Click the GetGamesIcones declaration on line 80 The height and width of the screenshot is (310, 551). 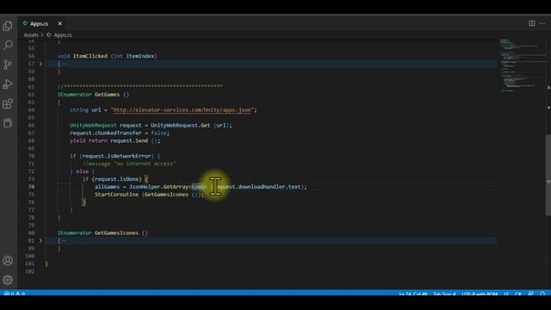tap(116, 232)
